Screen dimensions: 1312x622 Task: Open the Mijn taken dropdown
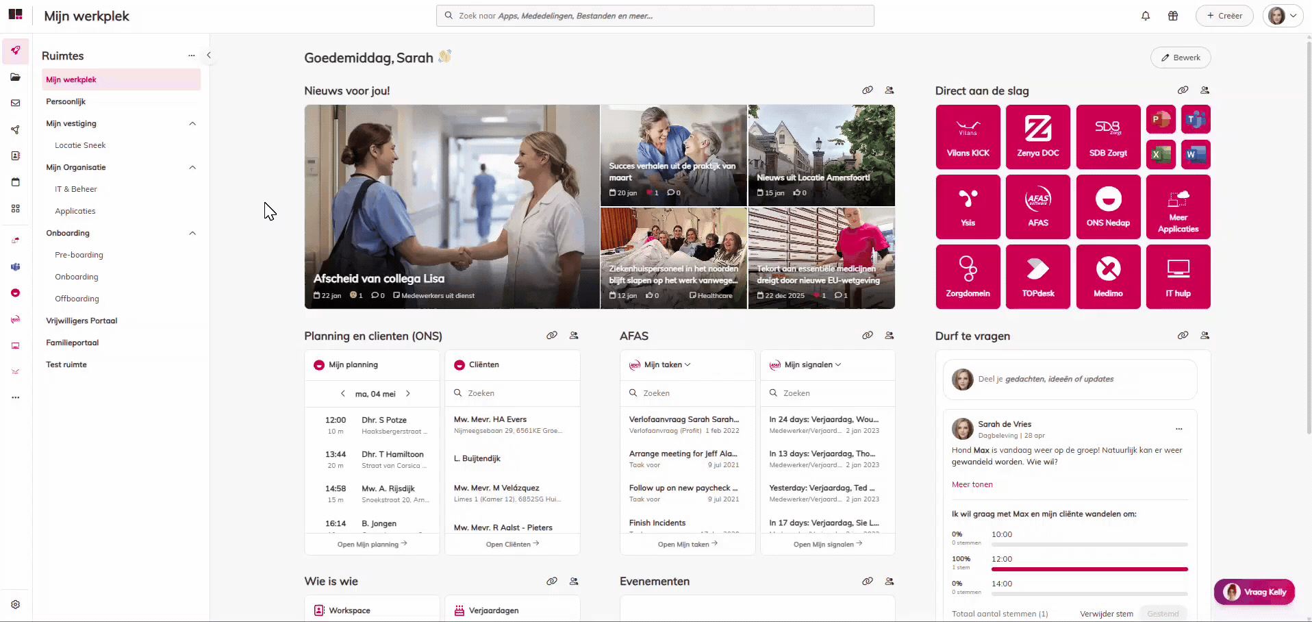pos(667,364)
